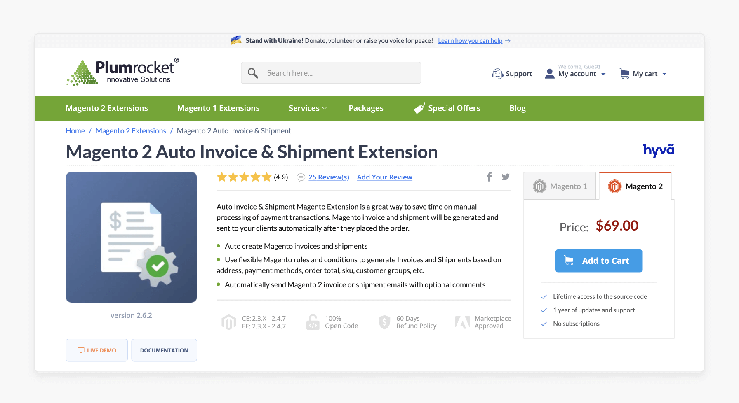Open the Documentation button
The width and height of the screenshot is (739, 403).
click(164, 350)
